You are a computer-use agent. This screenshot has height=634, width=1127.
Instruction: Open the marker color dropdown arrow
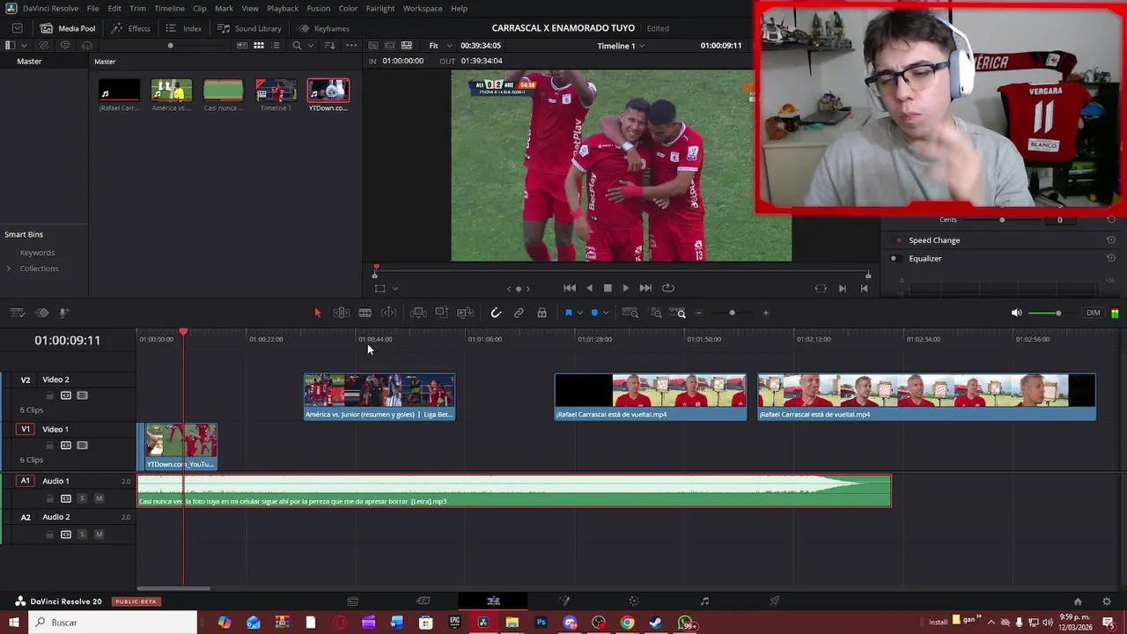pyautogui.click(x=605, y=313)
